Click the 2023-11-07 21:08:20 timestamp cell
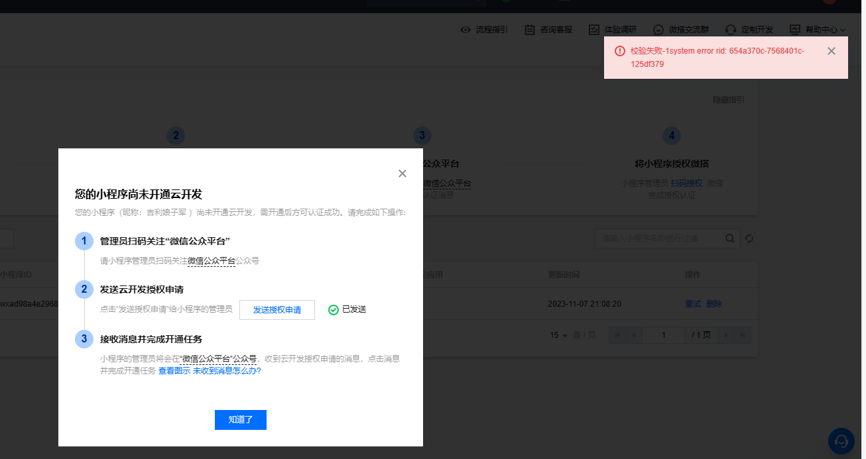866x459 pixels. tap(584, 304)
